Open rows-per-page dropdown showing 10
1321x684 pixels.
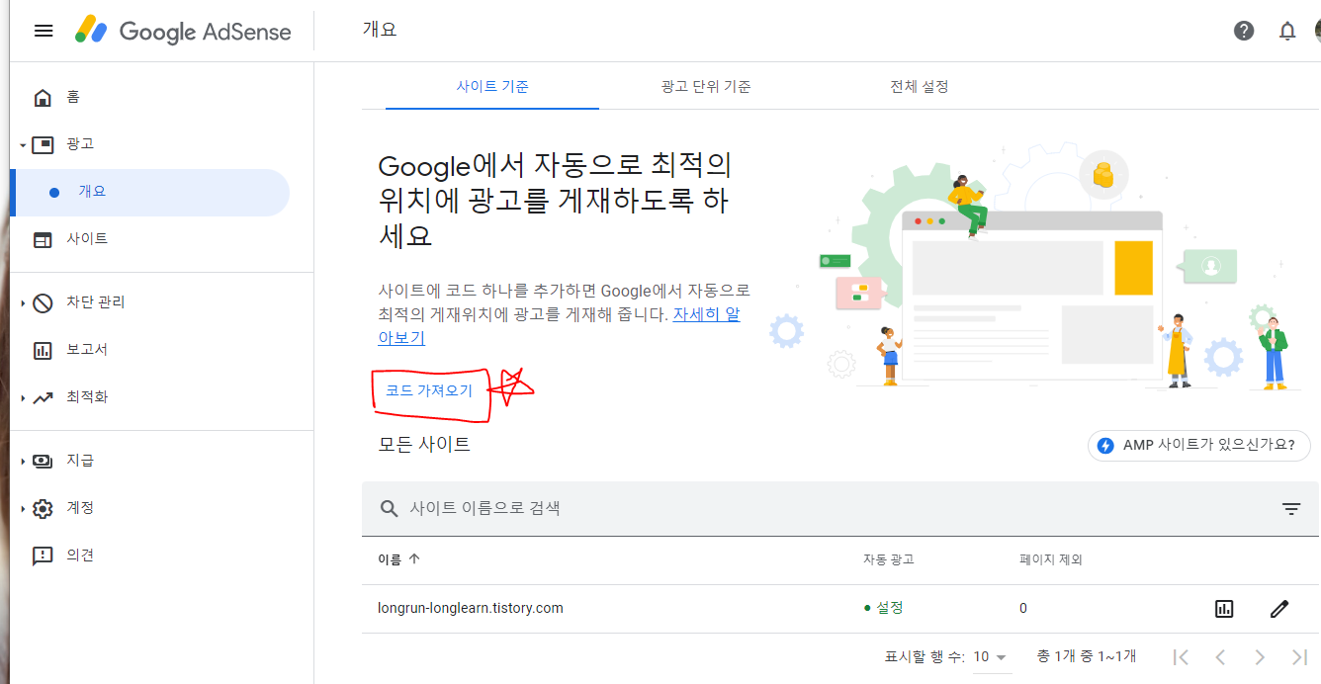(990, 656)
